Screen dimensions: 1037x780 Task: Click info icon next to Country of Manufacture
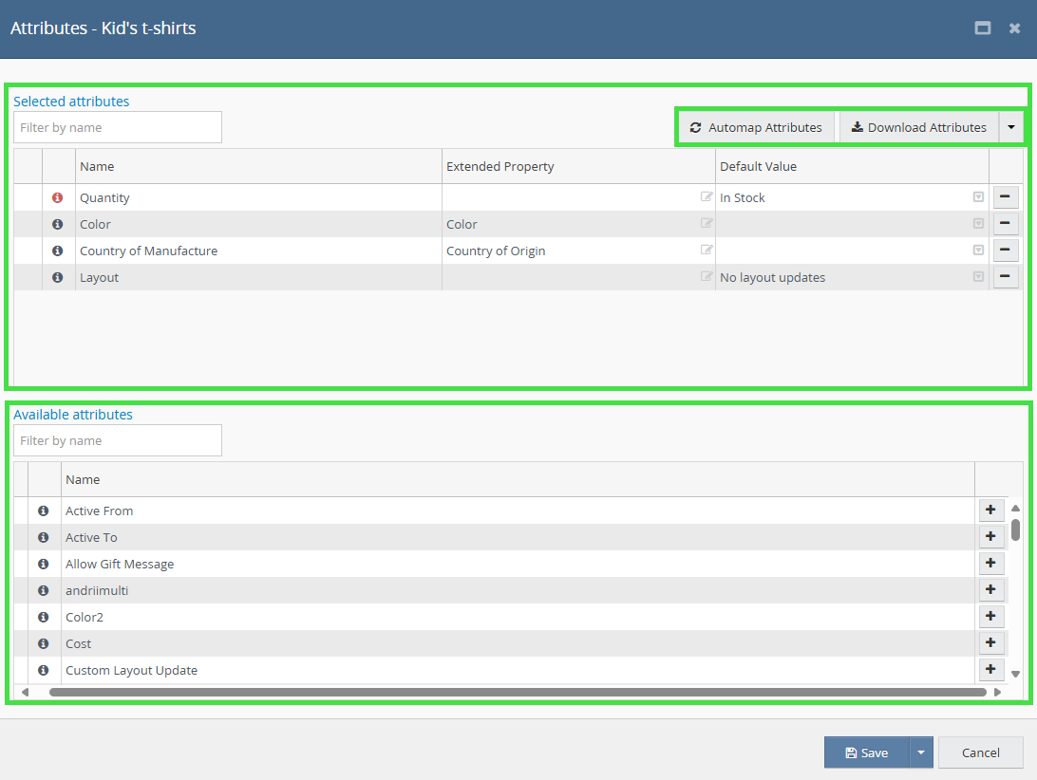coord(57,251)
